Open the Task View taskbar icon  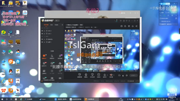[x=11, y=99]
